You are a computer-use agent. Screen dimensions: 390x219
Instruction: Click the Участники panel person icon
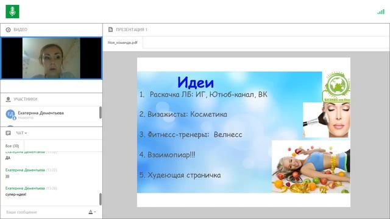click(x=8, y=99)
